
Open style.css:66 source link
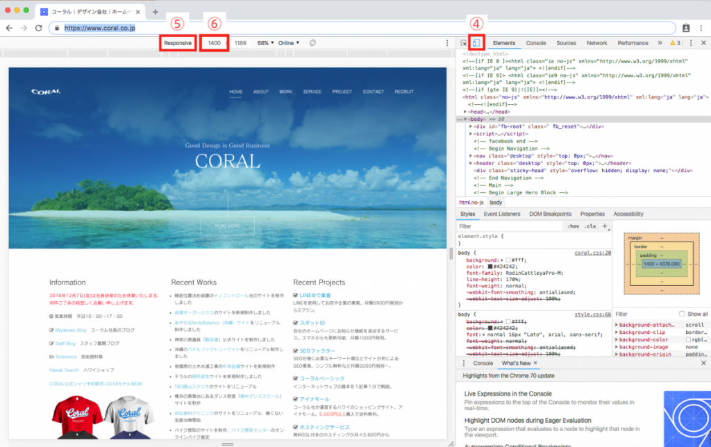593,314
